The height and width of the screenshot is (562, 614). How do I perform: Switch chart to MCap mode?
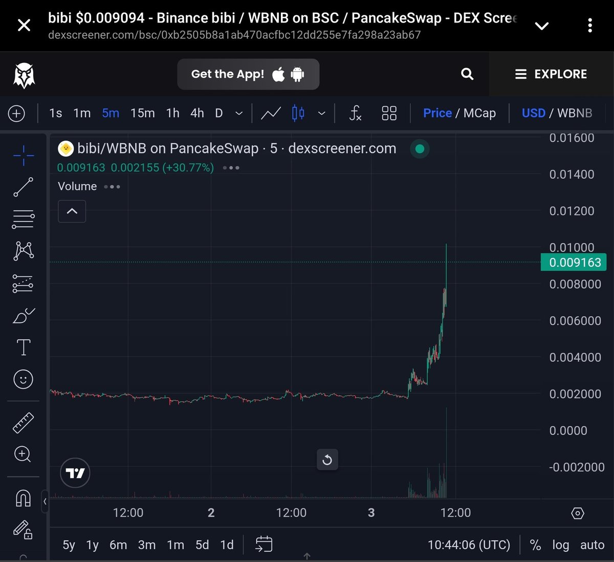click(479, 113)
